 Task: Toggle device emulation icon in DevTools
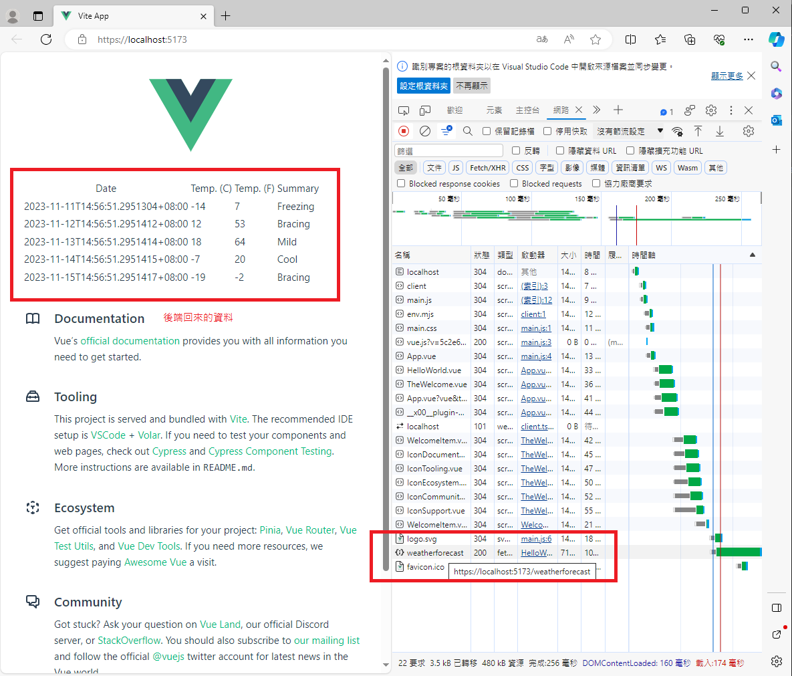click(x=425, y=110)
